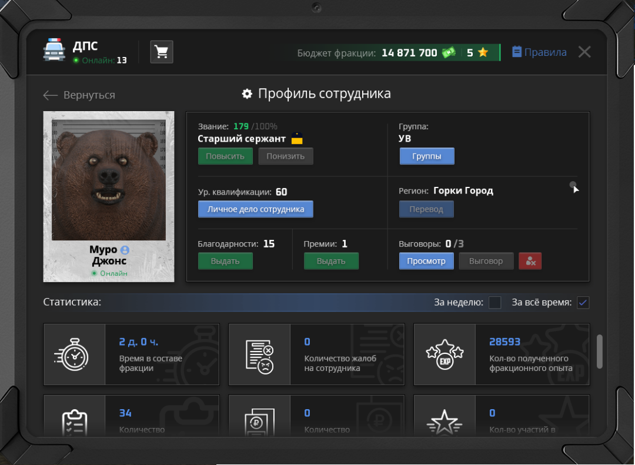Open the faction shop cart icon
This screenshot has height=465, width=635.
(162, 52)
